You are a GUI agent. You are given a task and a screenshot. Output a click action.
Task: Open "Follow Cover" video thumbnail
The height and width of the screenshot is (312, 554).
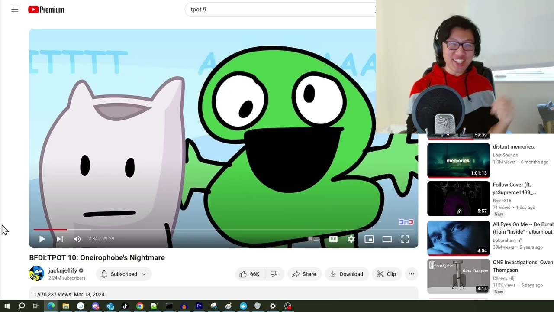[x=458, y=198]
